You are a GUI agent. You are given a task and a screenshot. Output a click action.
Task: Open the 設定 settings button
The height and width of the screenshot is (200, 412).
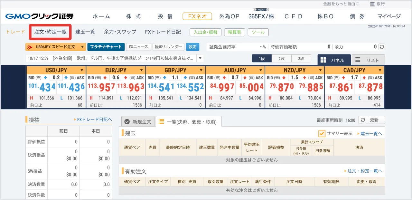[192, 46]
